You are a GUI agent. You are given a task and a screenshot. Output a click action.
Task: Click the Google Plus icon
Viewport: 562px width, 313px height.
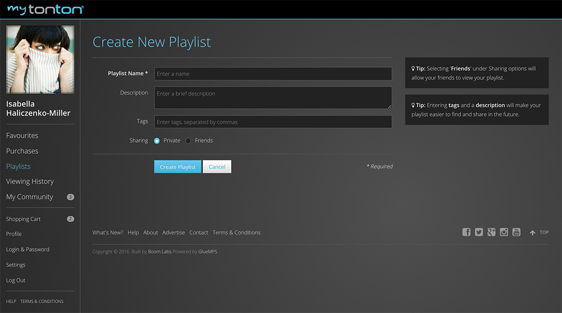coord(491,232)
